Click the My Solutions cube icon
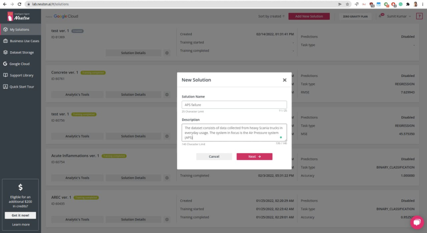 (5, 30)
